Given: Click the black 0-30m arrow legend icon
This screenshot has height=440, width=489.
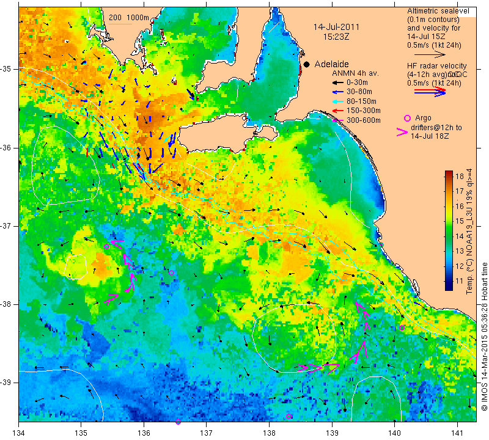Looking at the screenshot, I should (x=337, y=83).
